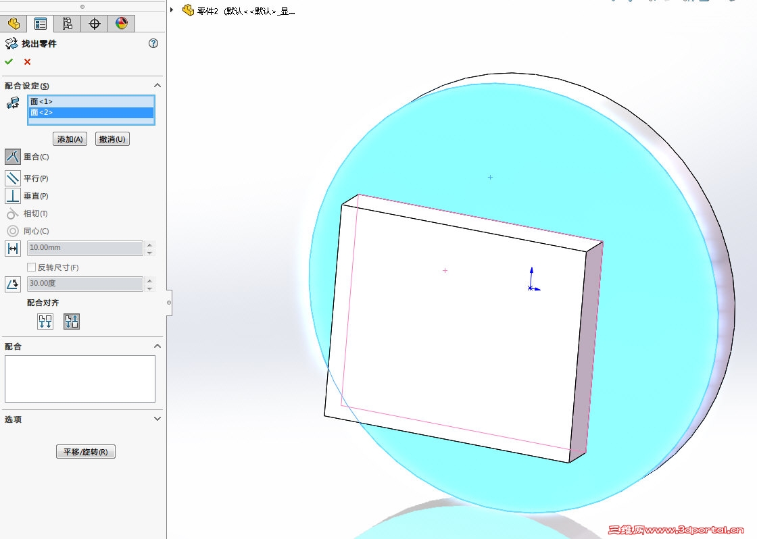Select the 相切(T) tangent mate icon

(13, 213)
